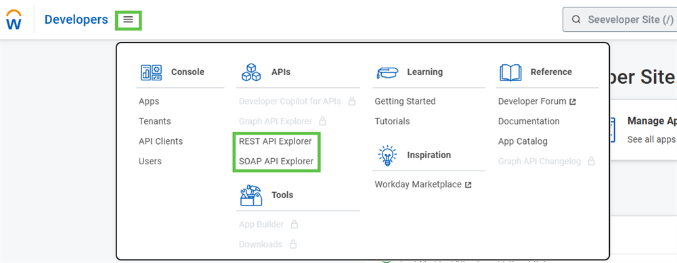Screen dimensions: 677x263
Task: Select locked Downloads entry
Action: tap(261, 244)
